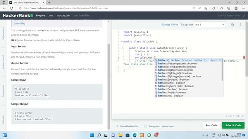Enable Test against custom input checkbox
This screenshot has height=139, width=248.
point(146,126)
